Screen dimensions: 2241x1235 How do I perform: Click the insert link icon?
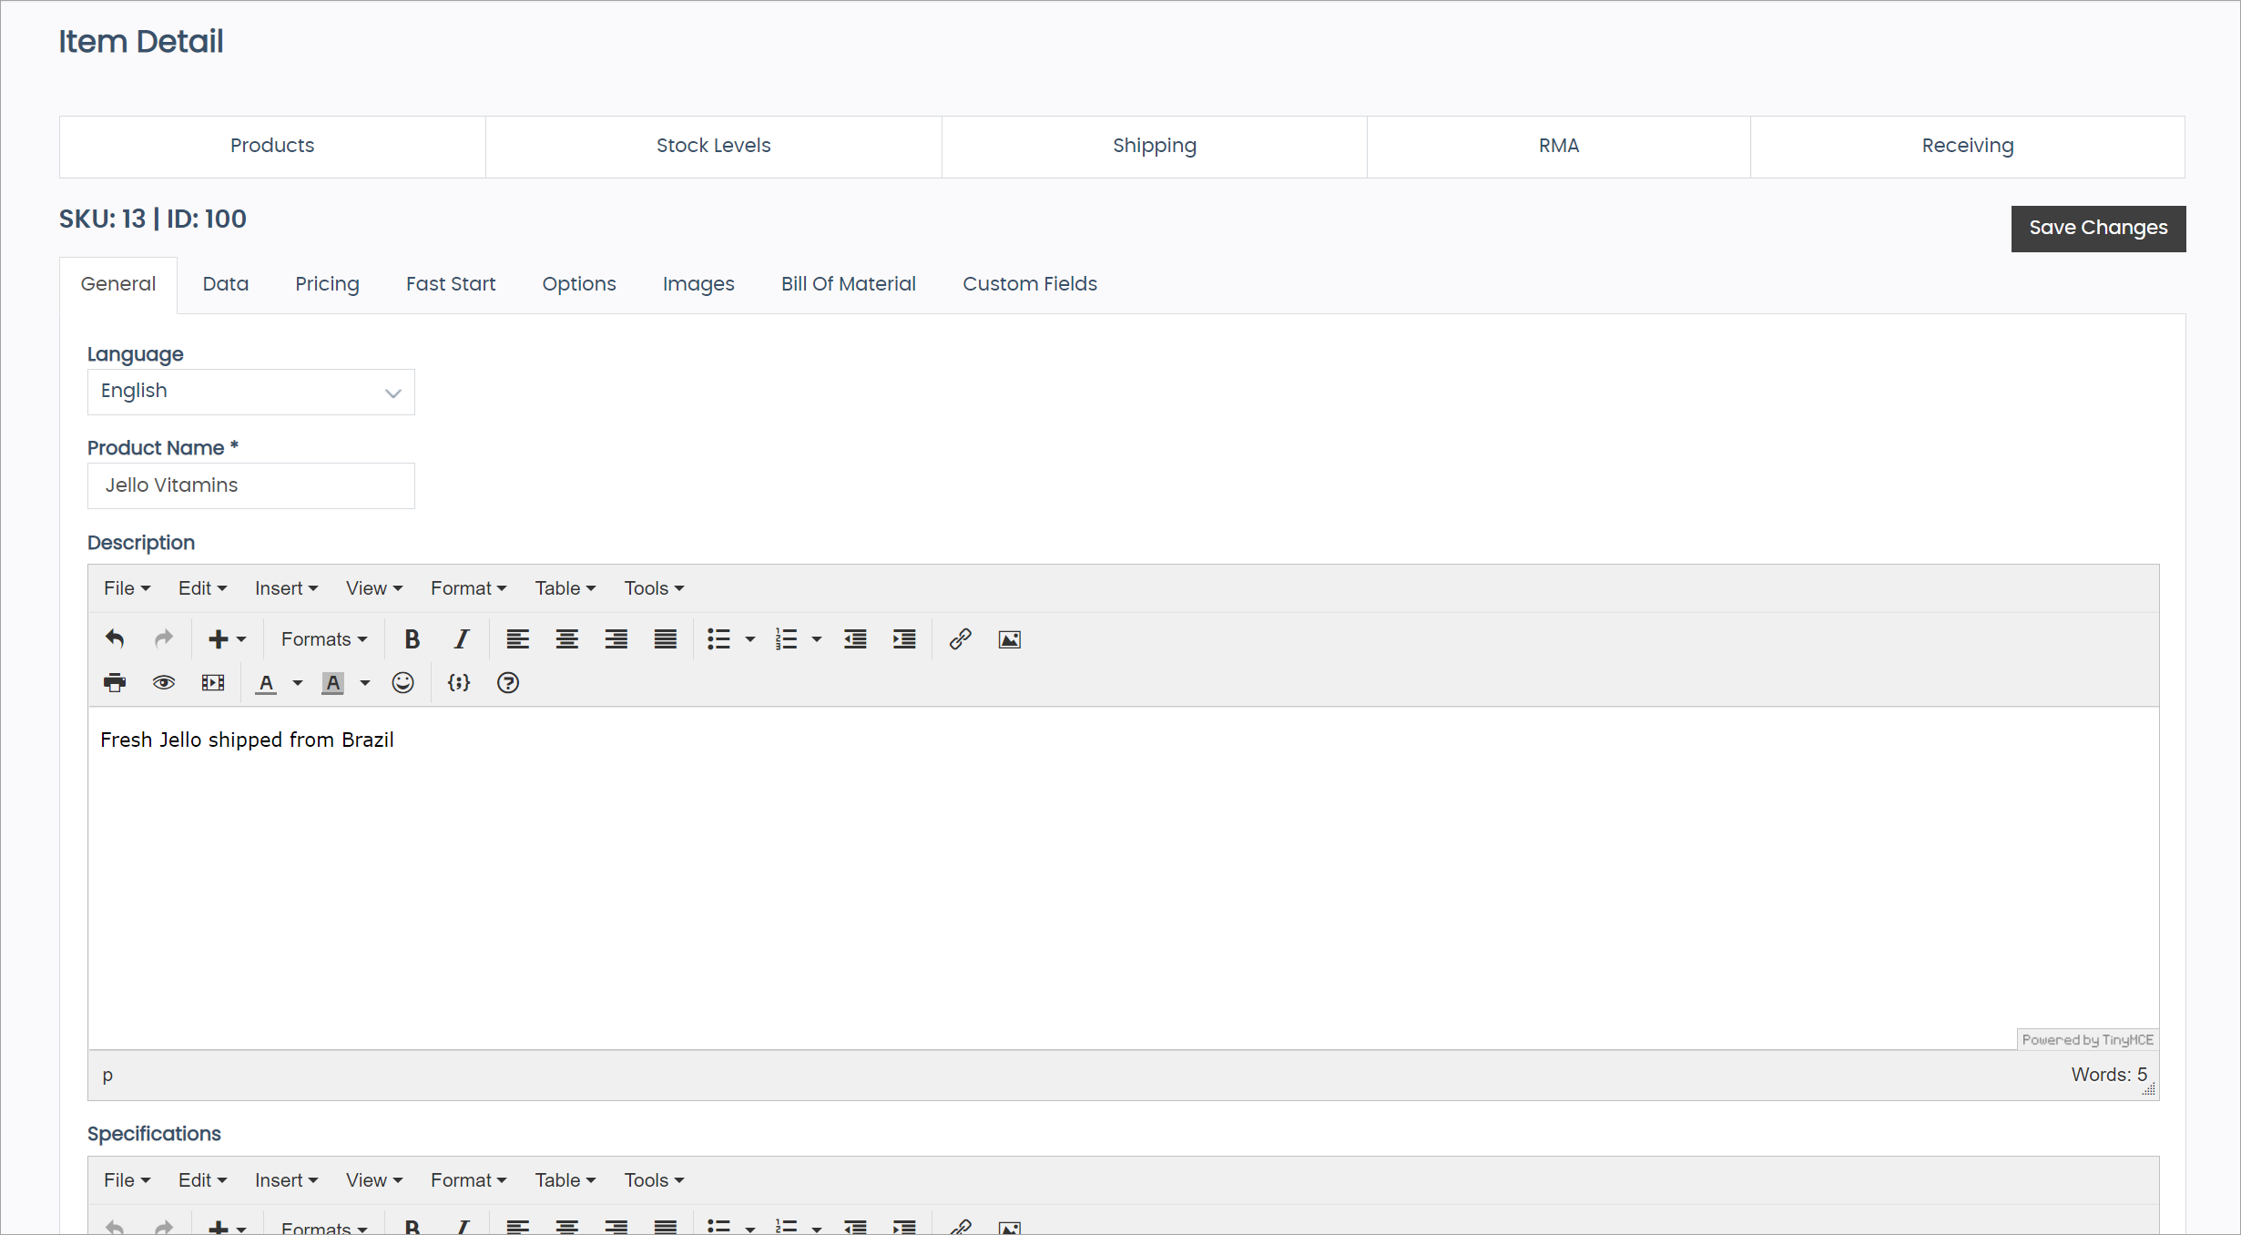[960, 639]
